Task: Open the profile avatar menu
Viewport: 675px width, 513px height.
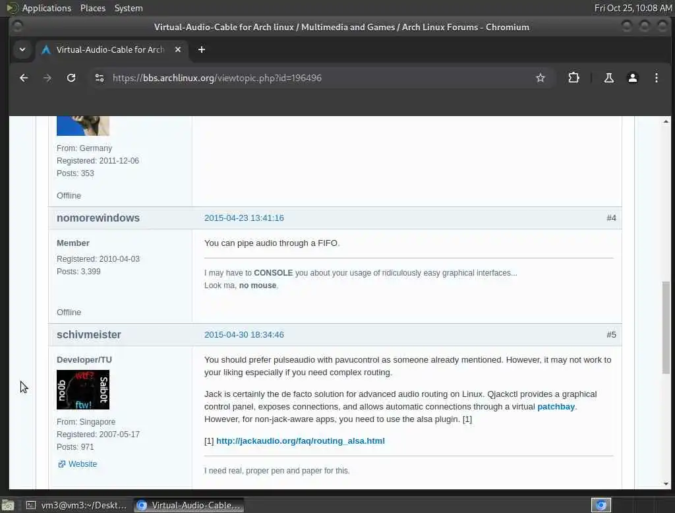Action: point(632,78)
